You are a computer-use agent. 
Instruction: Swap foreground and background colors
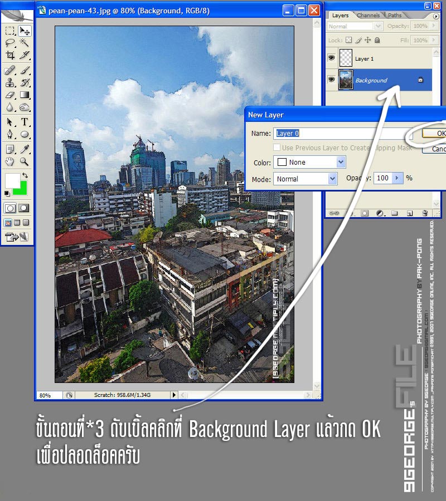pyautogui.click(x=25, y=175)
